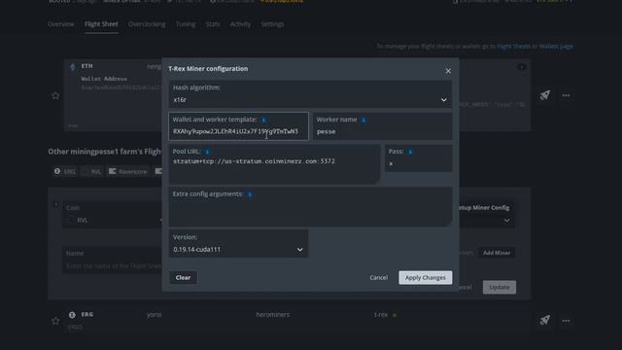
Task: Show info icon next to Pass
Action: pos(410,152)
